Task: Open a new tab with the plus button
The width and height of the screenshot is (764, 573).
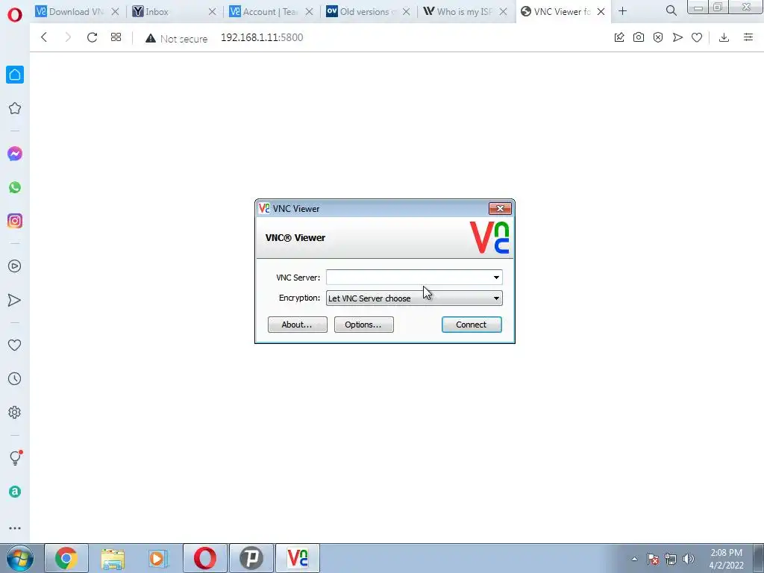Action: (623, 10)
